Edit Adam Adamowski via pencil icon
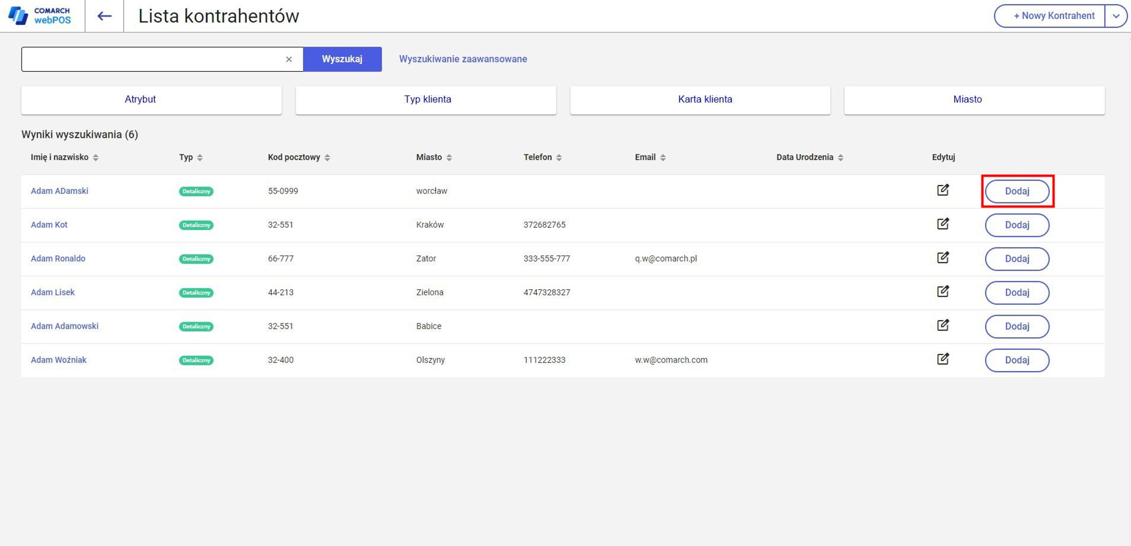The width and height of the screenshot is (1131, 546). (x=942, y=325)
